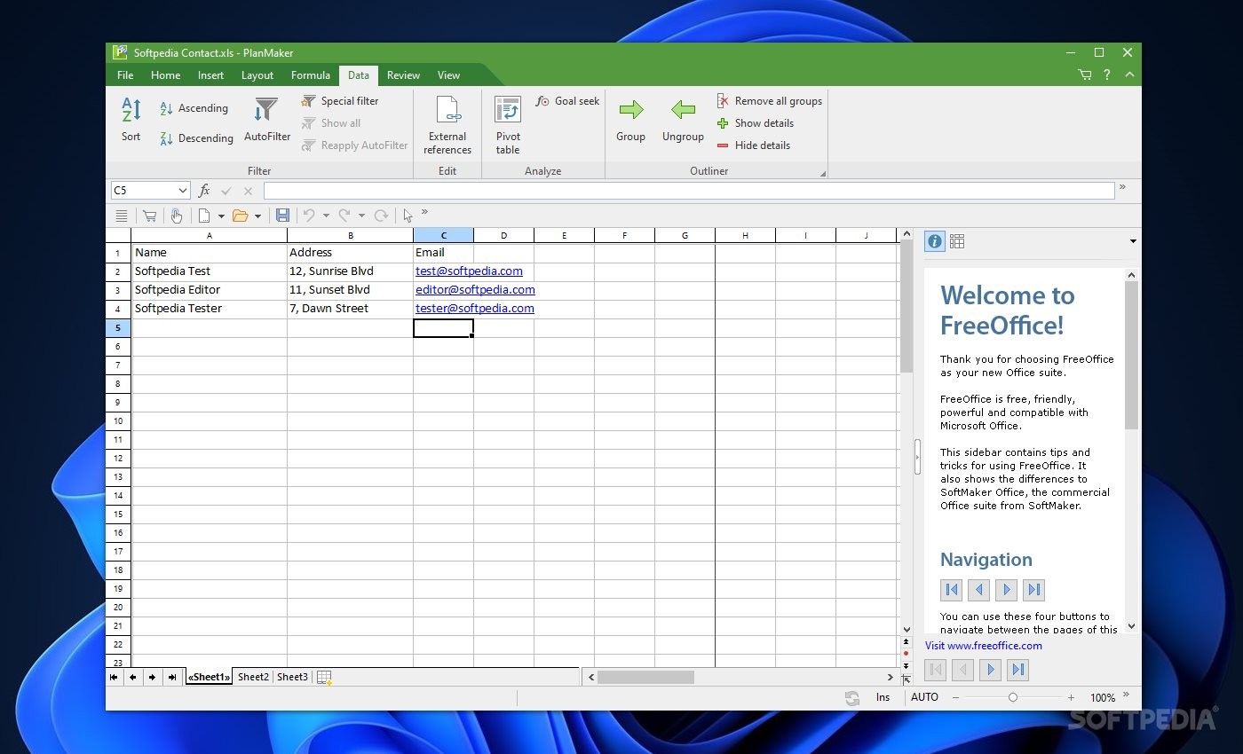Expand the formula bar overflow chevron
The width and height of the screenshot is (1243, 754).
point(1122,187)
